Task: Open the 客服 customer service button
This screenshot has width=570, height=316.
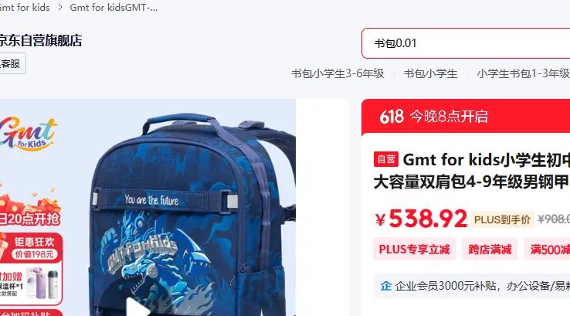Action: pyautogui.click(x=10, y=63)
